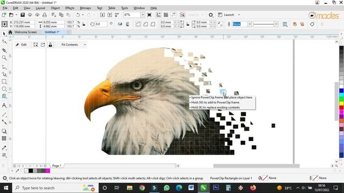Click the Mirror vertically icon
The height and width of the screenshot is (193, 344).
coord(127,24)
